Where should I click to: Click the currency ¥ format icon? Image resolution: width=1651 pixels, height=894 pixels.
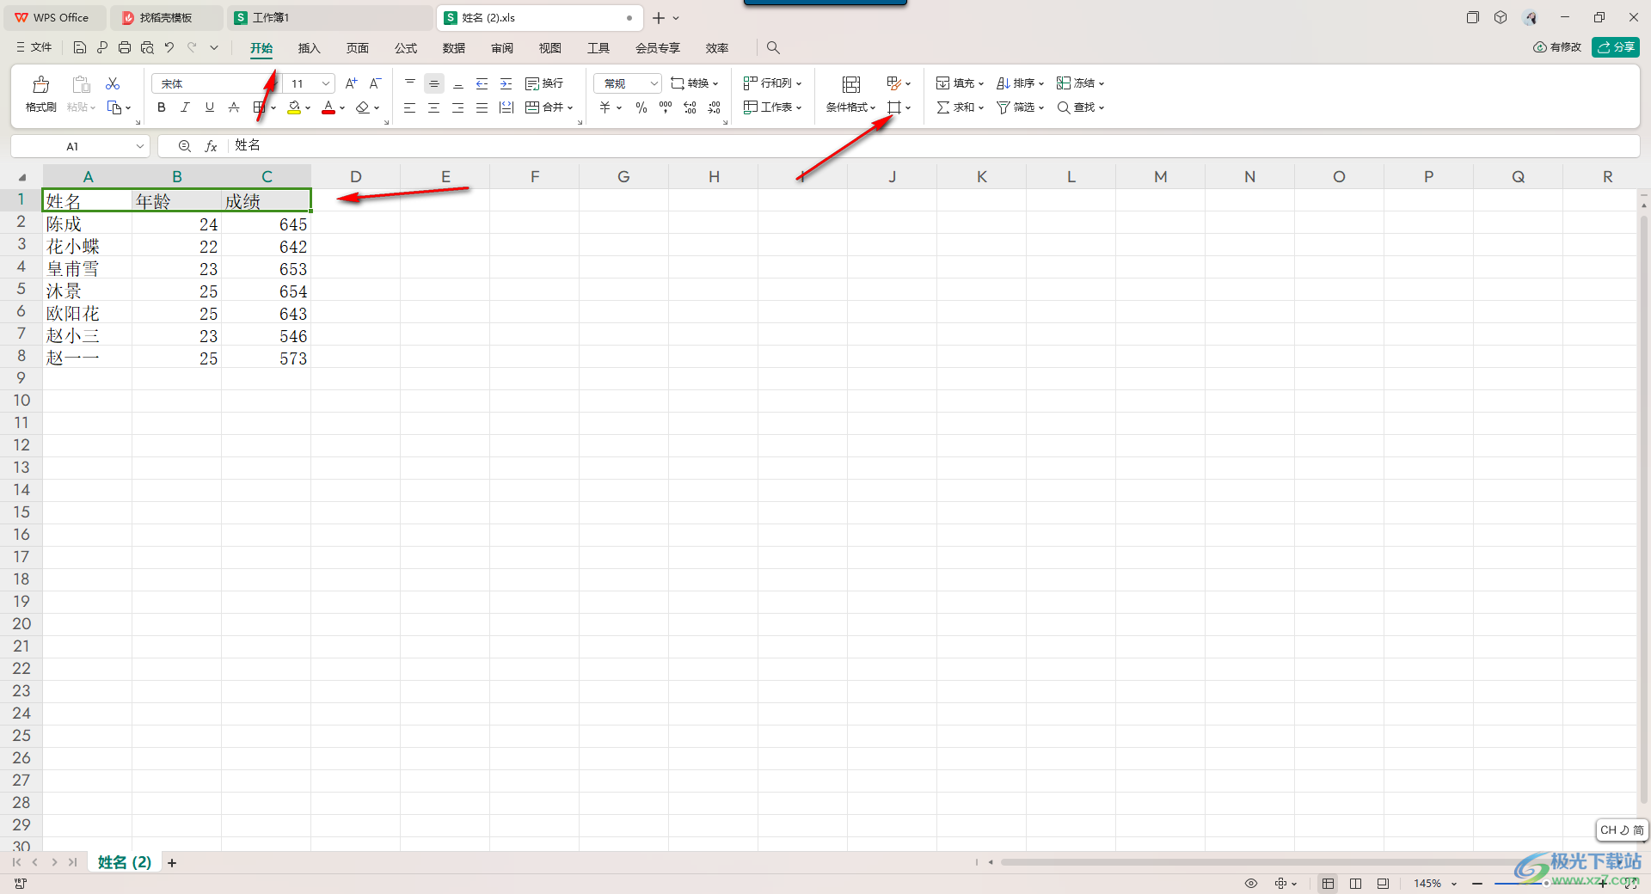(x=605, y=107)
